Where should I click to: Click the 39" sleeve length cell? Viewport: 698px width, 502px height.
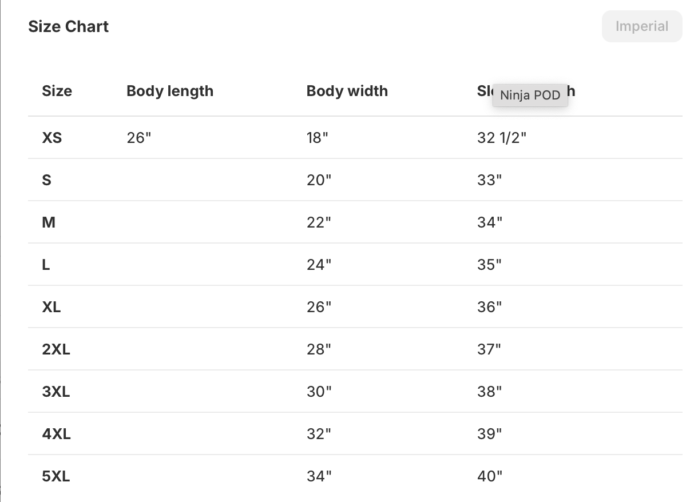tap(489, 434)
